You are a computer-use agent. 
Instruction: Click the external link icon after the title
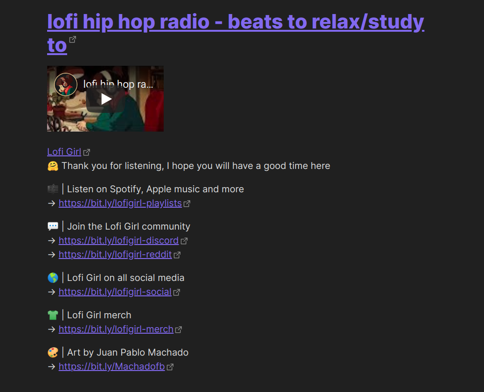(x=73, y=40)
